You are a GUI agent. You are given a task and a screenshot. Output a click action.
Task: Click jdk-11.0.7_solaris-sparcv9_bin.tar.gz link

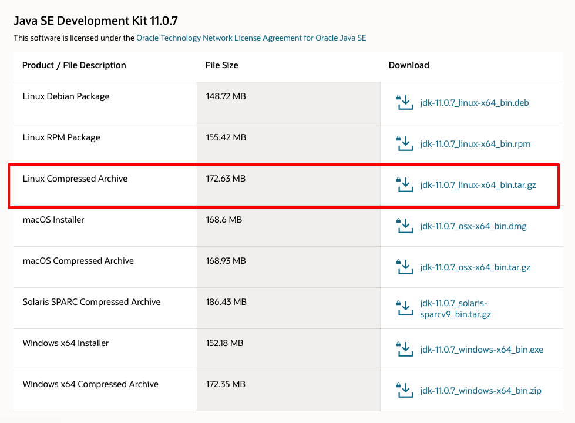[455, 308]
